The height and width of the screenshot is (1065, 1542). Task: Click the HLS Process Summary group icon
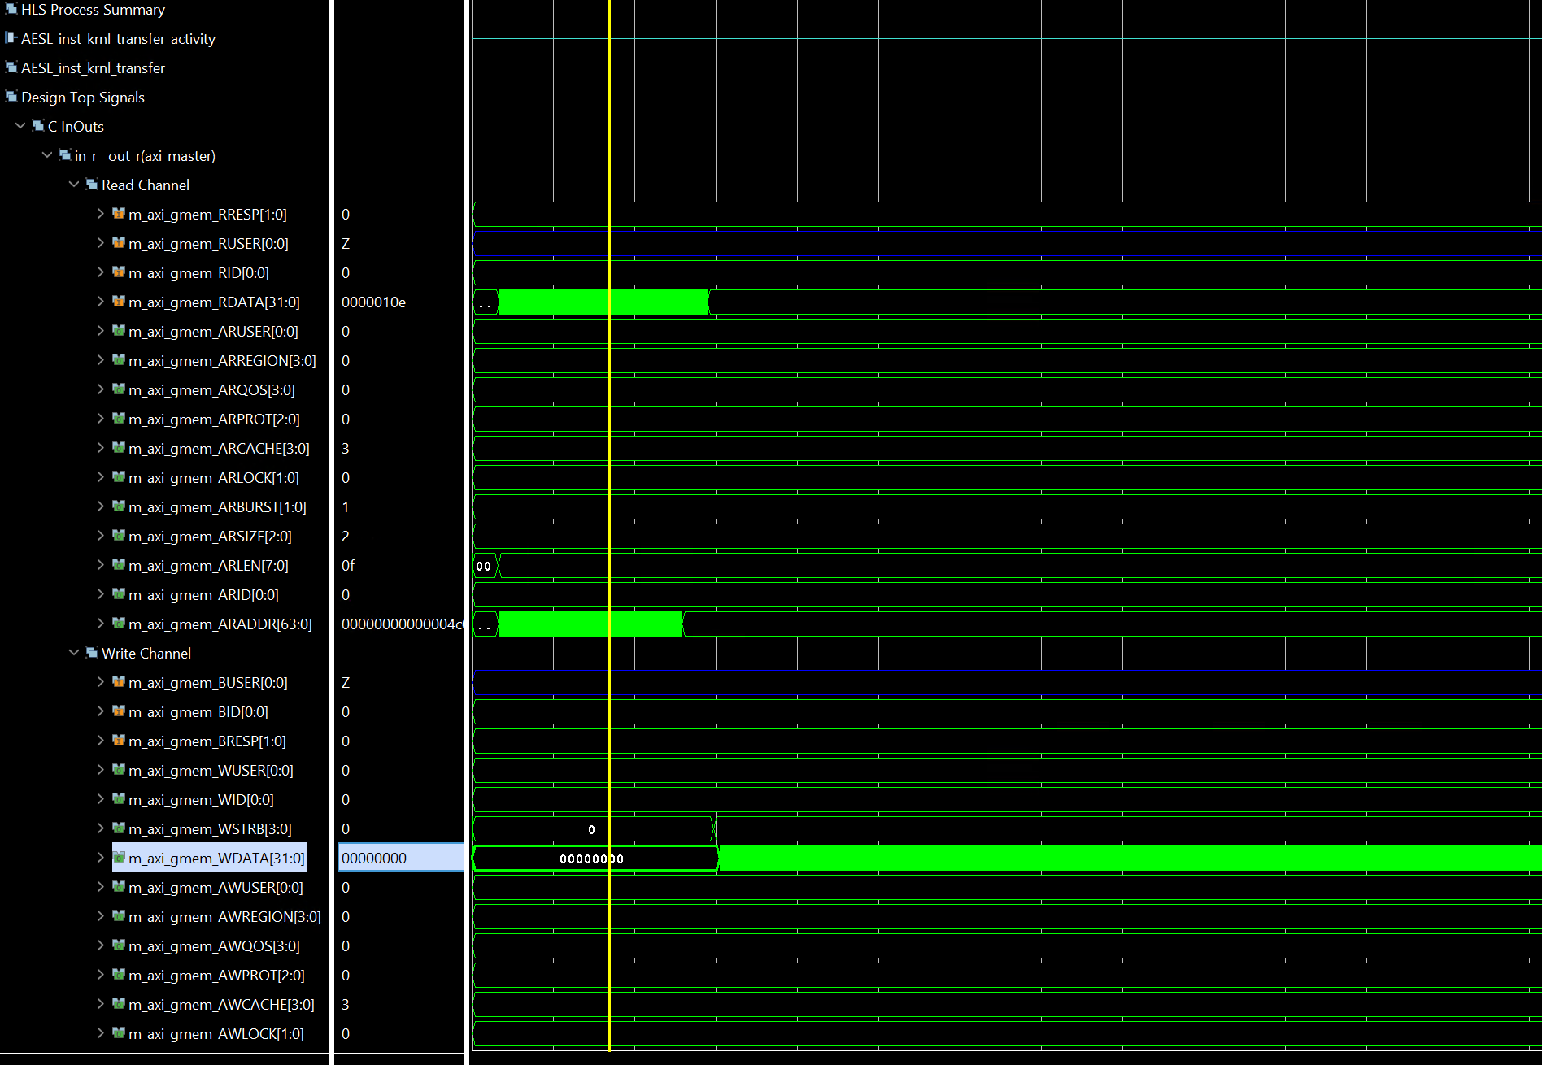11,9
